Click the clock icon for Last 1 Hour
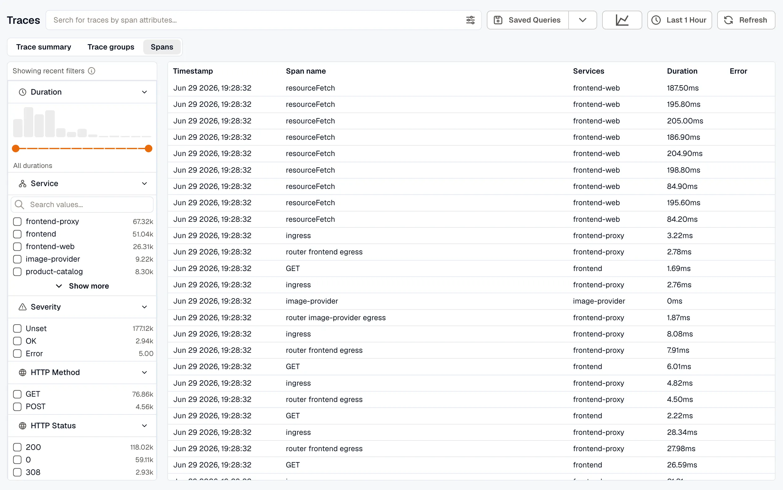The height and width of the screenshot is (490, 783). pyautogui.click(x=656, y=20)
